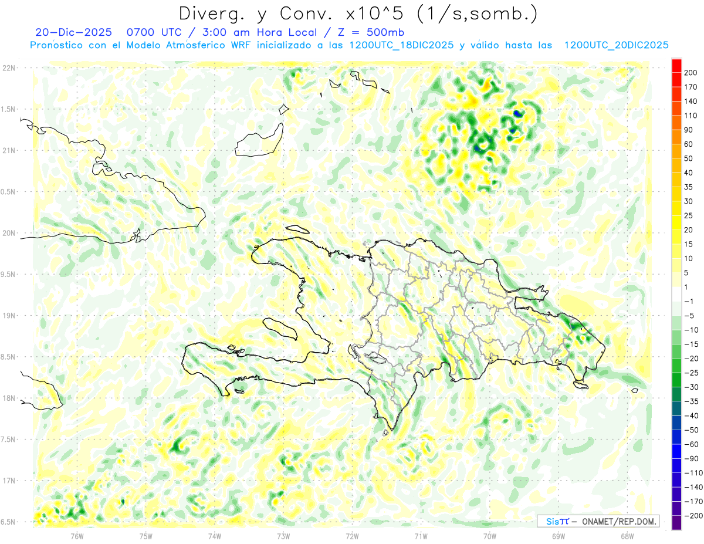Click the 0.5N latitude axis label
Viewport: 704px width, 544px height.
click(x=9, y=192)
